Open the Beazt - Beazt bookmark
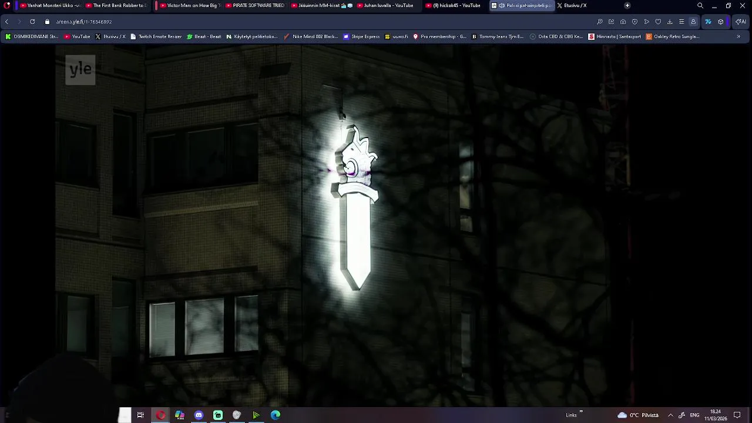This screenshot has height=423, width=752. click(x=204, y=36)
